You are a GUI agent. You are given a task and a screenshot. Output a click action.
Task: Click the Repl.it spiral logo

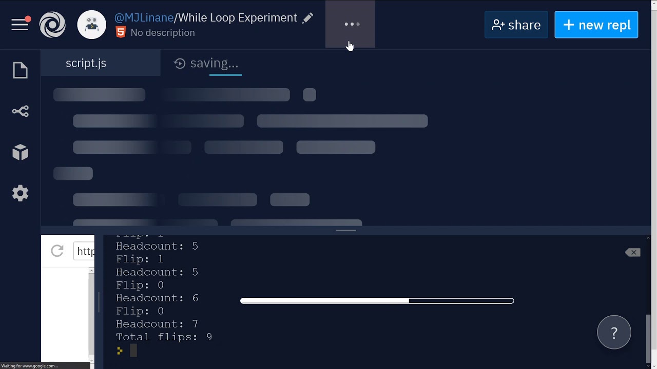coord(52,25)
